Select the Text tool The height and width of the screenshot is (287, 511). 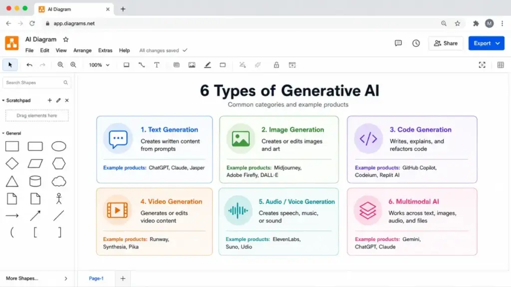coord(157,65)
